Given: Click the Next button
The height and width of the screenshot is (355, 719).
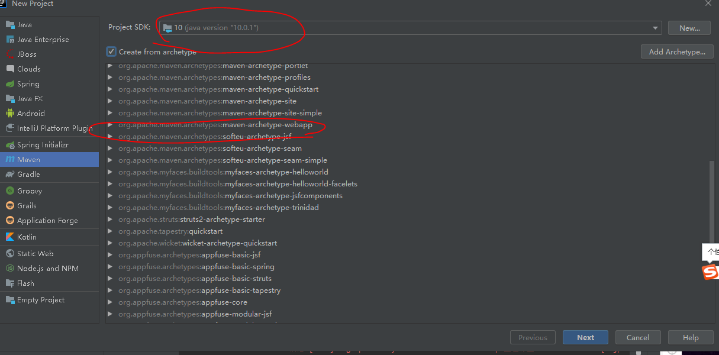Looking at the screenshot, I should pyautogui.click(x=585, y=337).
